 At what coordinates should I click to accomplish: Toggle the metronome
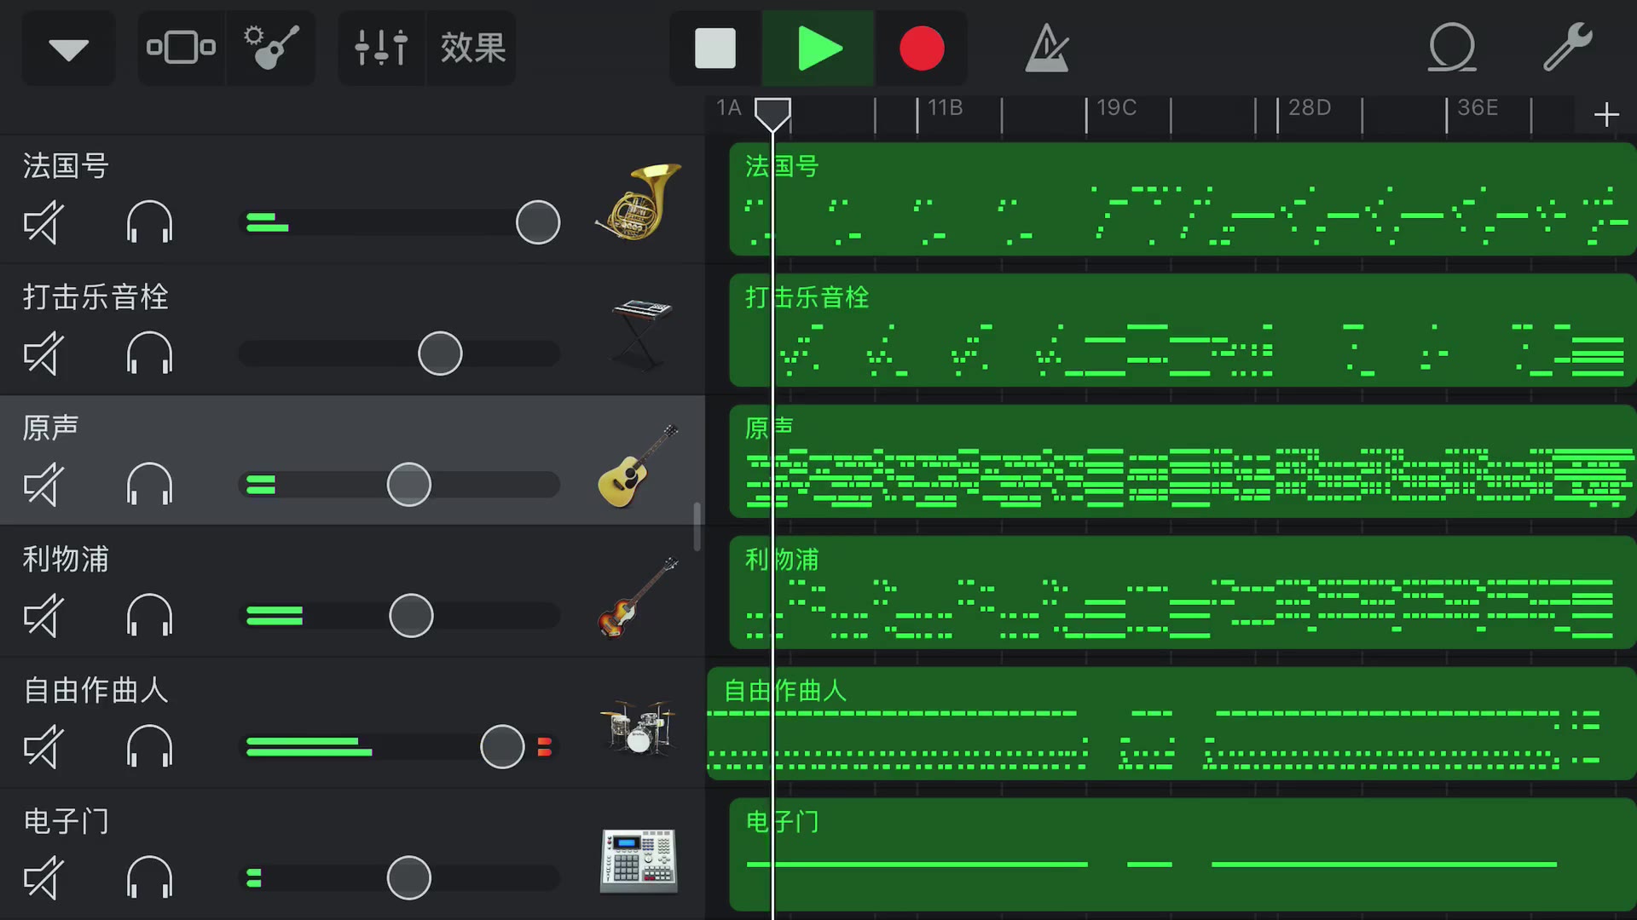click(1046, 48)
